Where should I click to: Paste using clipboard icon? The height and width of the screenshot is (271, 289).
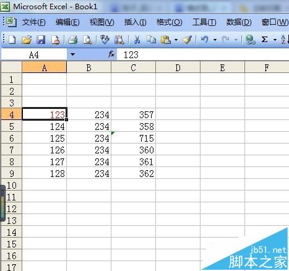166,40
